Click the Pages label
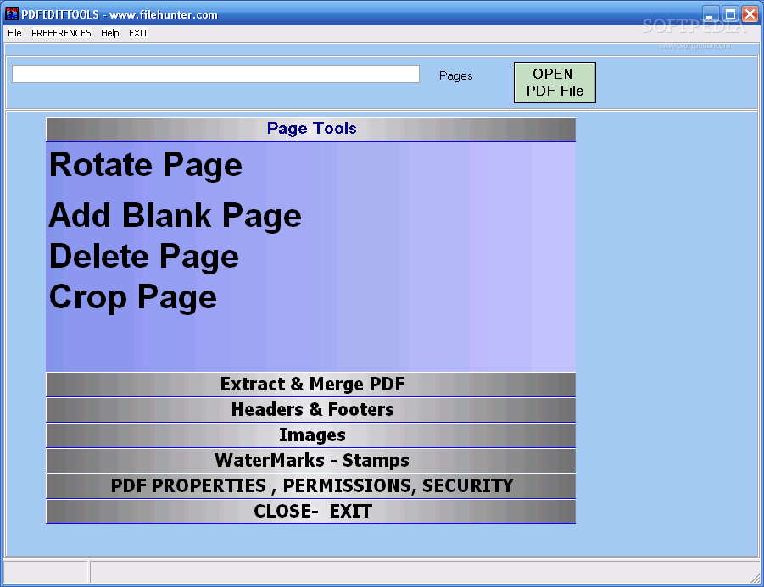This screenshot has width=764, height=587. coord(455,76)
